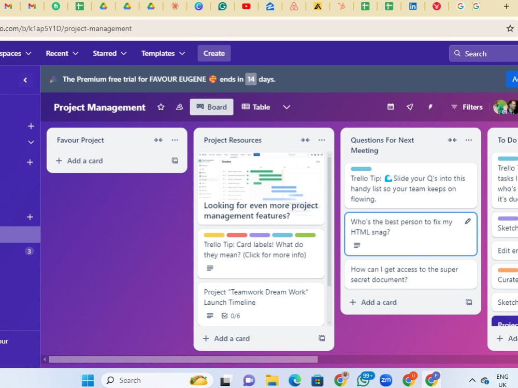518x388 pixels.
Task: Create card from template in Questions list
Action: [469, 302]
